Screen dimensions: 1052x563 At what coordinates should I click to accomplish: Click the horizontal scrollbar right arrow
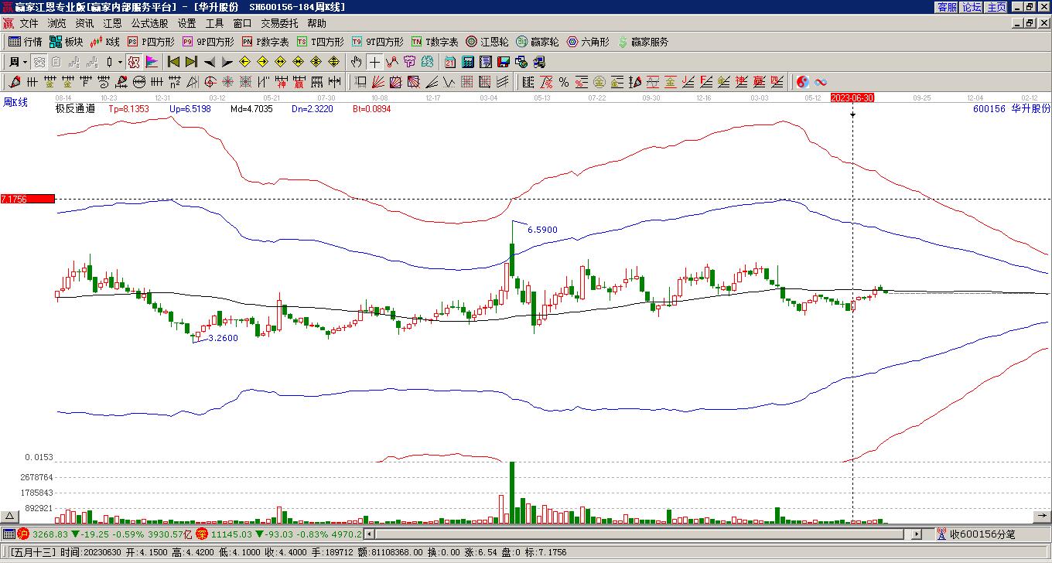[x=917, y=534]
